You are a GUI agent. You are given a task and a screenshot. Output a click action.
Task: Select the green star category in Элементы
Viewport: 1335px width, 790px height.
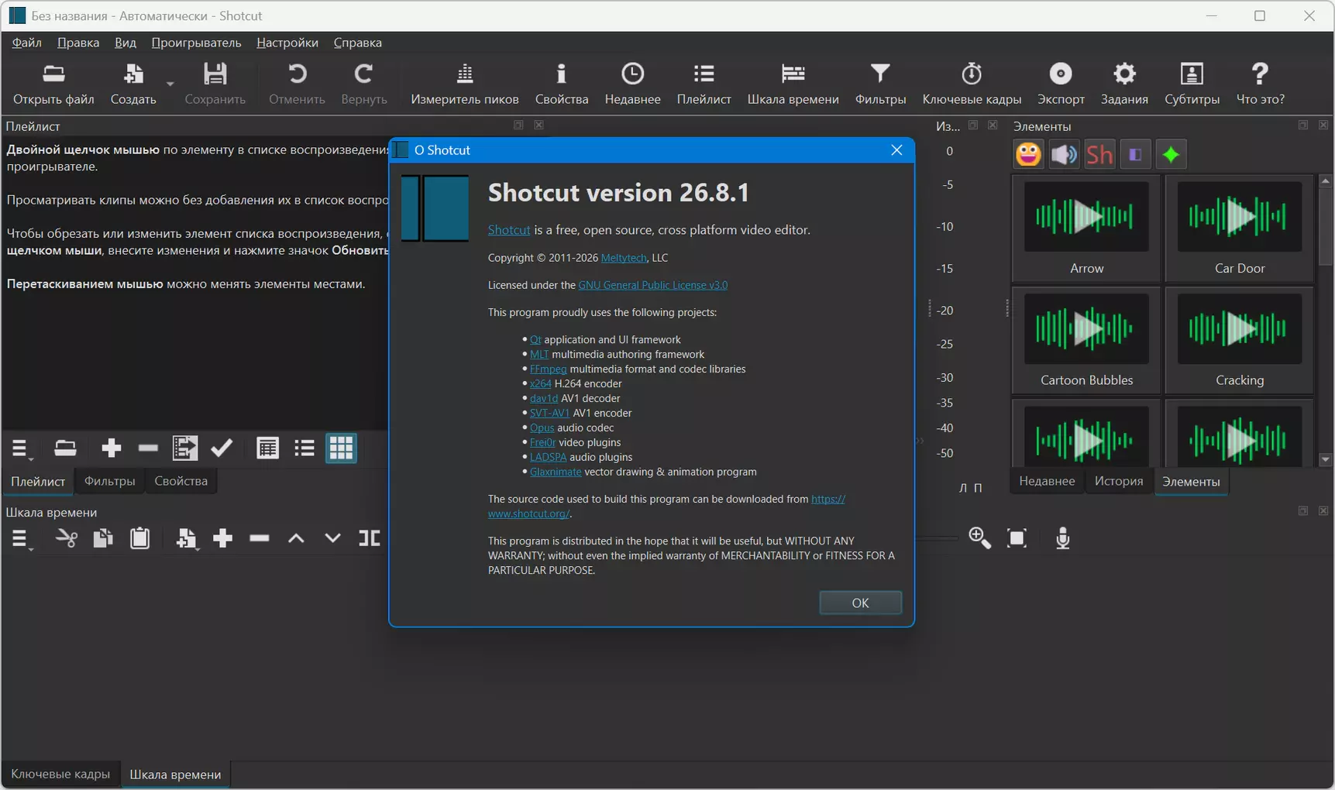coord(1171,155)
